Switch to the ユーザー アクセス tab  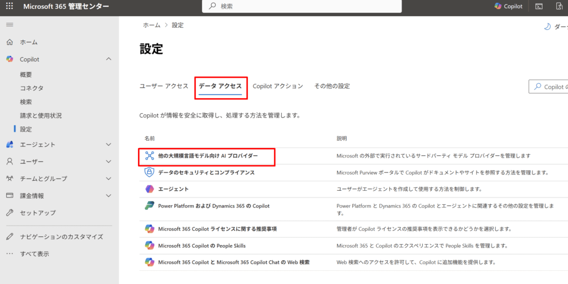tap(164, 86)
